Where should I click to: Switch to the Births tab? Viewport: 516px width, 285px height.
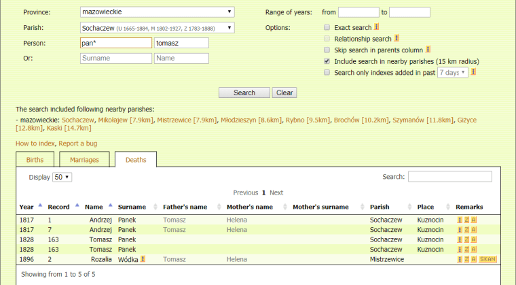point(35,160)
